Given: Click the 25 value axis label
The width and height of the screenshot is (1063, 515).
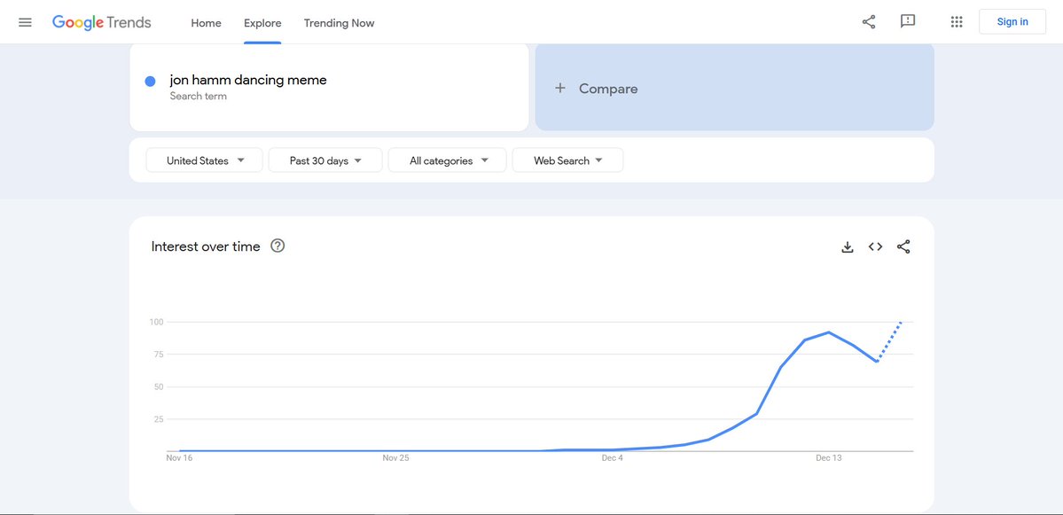Looking at the screenshot, I should coord(159,418).
